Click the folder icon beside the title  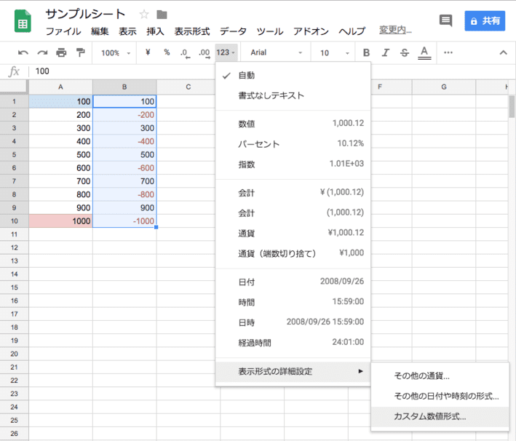click(x=162, y=15)
